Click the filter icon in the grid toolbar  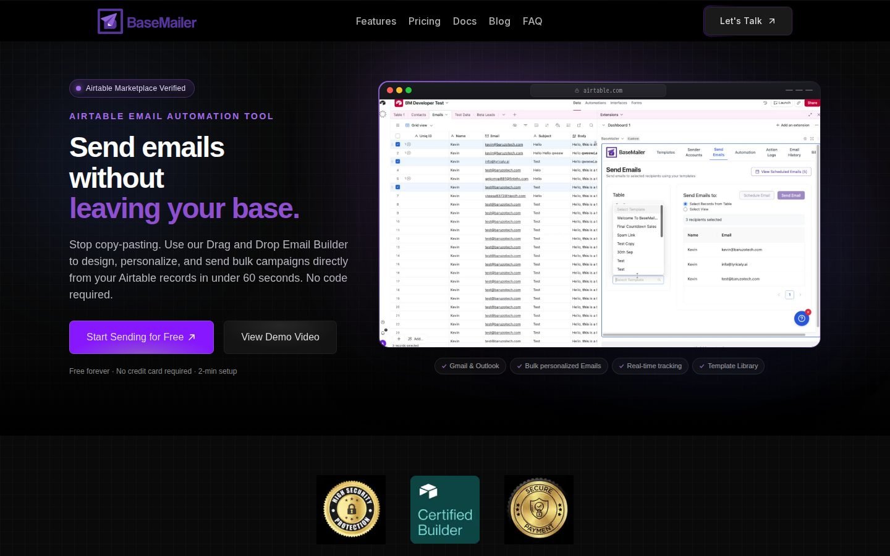(x=525, y=125)
